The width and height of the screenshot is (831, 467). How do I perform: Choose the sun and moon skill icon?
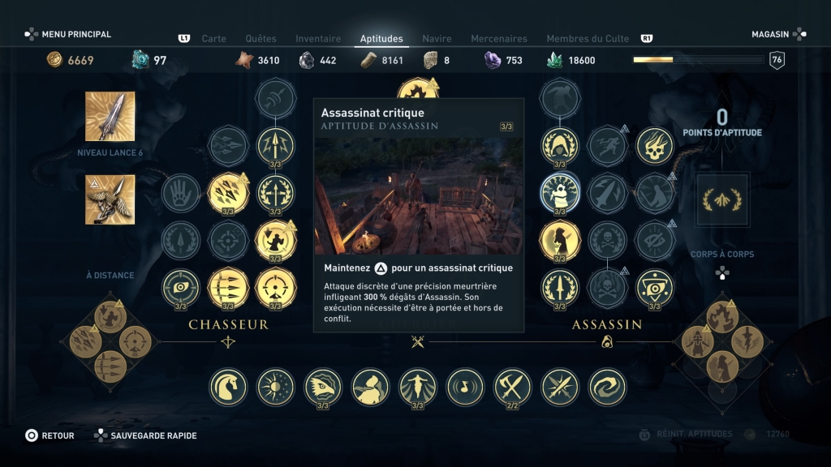pyautogui.click(x=276, y=387)
